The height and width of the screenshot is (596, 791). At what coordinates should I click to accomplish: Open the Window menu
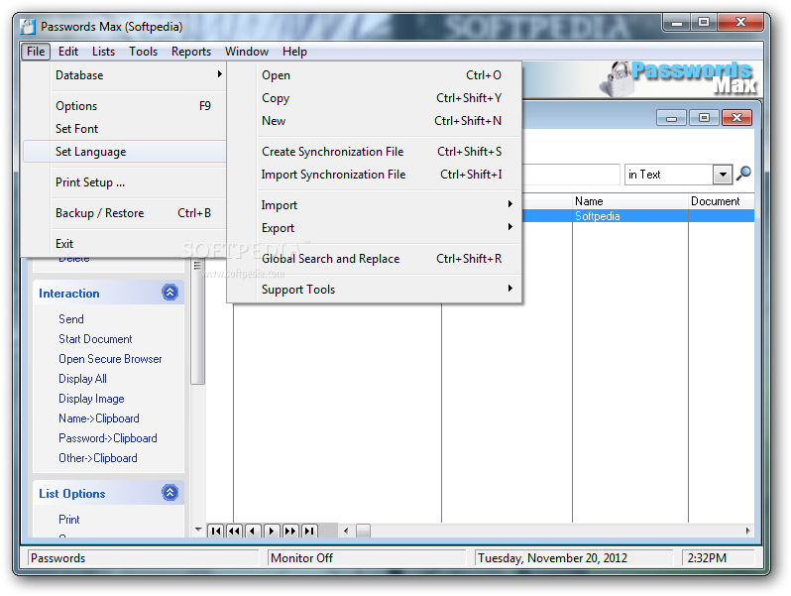(x=247, y=52)
